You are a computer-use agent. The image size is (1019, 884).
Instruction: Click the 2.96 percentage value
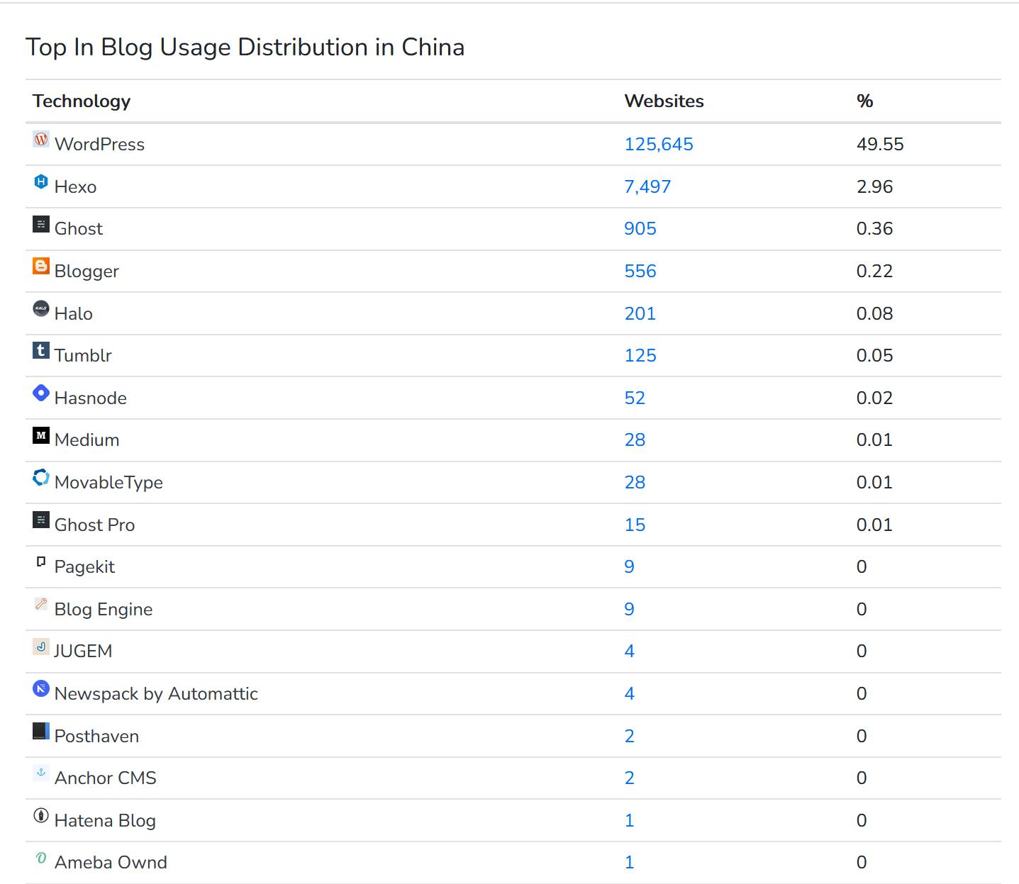point(874,187)
